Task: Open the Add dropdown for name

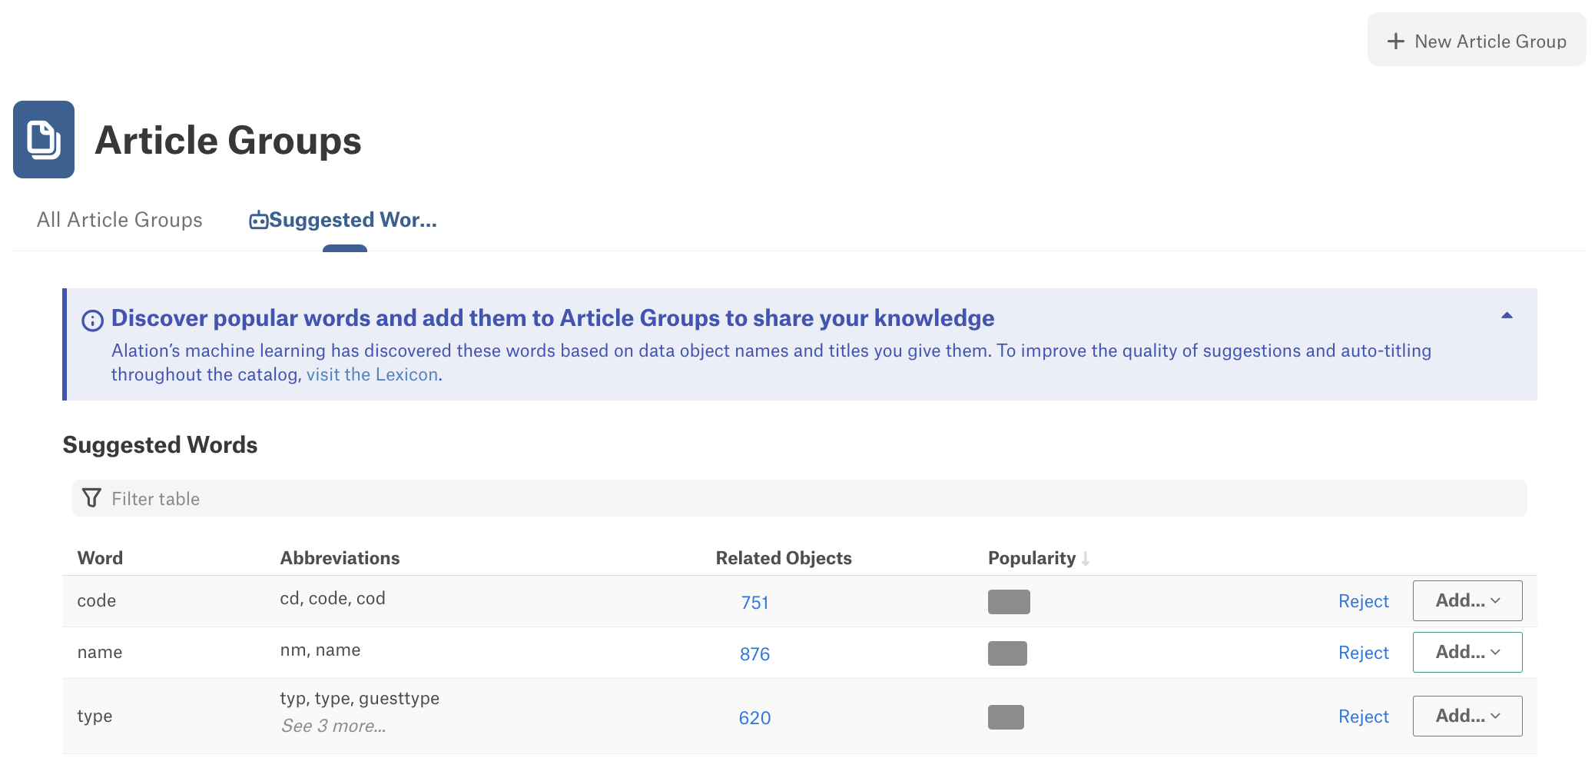Action: point(1467,652)
